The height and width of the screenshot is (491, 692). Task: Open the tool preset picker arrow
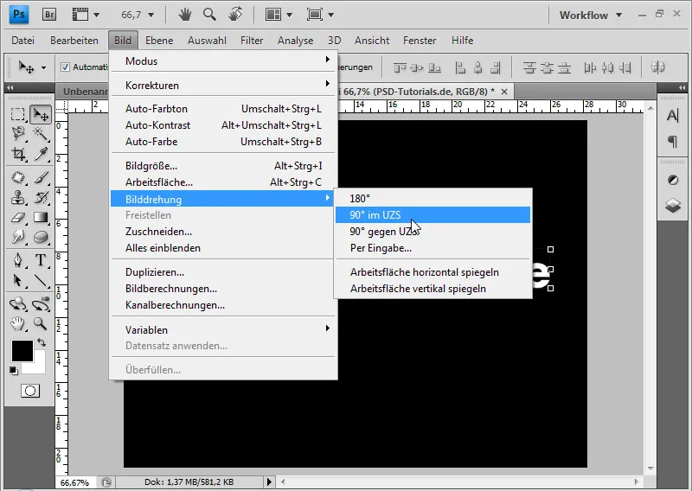point(44,67)
